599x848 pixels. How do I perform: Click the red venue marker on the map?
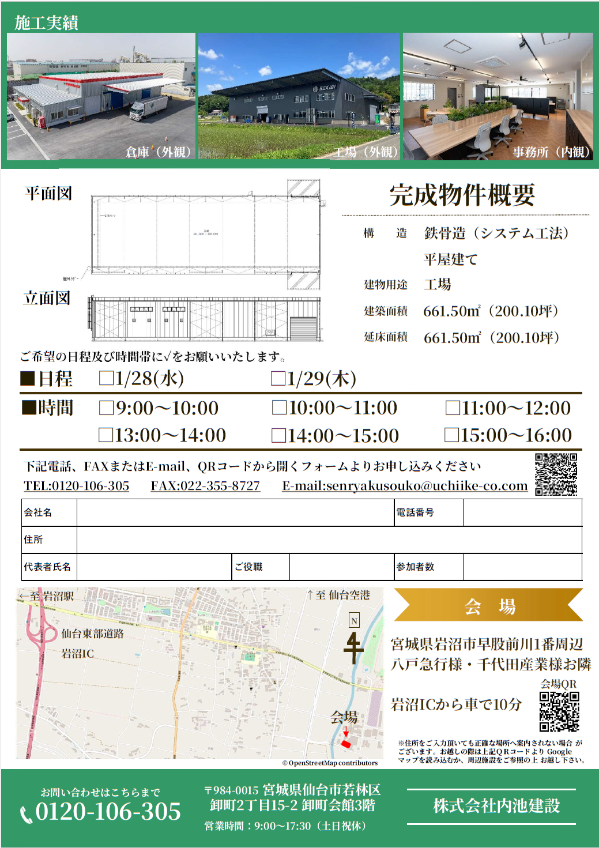pos(346,744)
